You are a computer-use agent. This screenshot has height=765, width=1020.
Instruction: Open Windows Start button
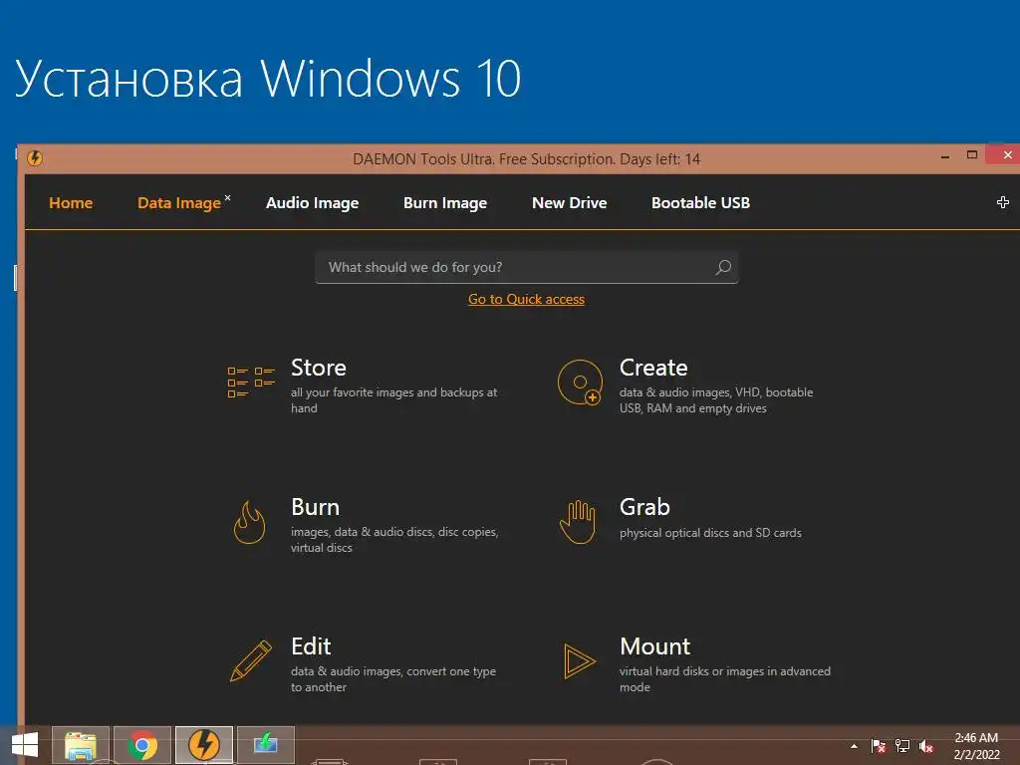(x=25, y=745)
